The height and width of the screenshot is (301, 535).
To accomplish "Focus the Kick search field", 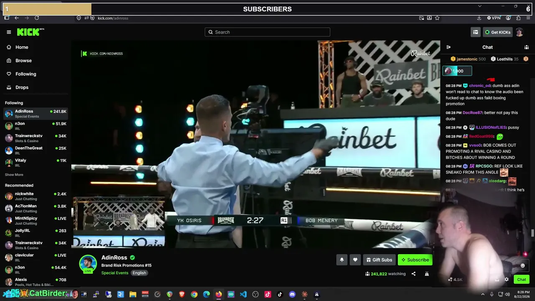I will click(x=267, y=32).
